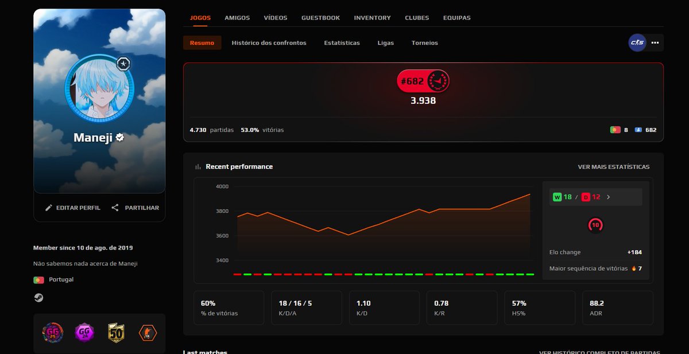Click the 57% HS% stat card
The image size is (689, 354).
[x=540, y=308]
